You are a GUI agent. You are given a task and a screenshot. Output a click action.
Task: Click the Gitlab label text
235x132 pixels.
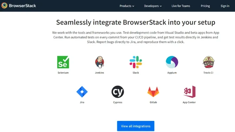153,102
